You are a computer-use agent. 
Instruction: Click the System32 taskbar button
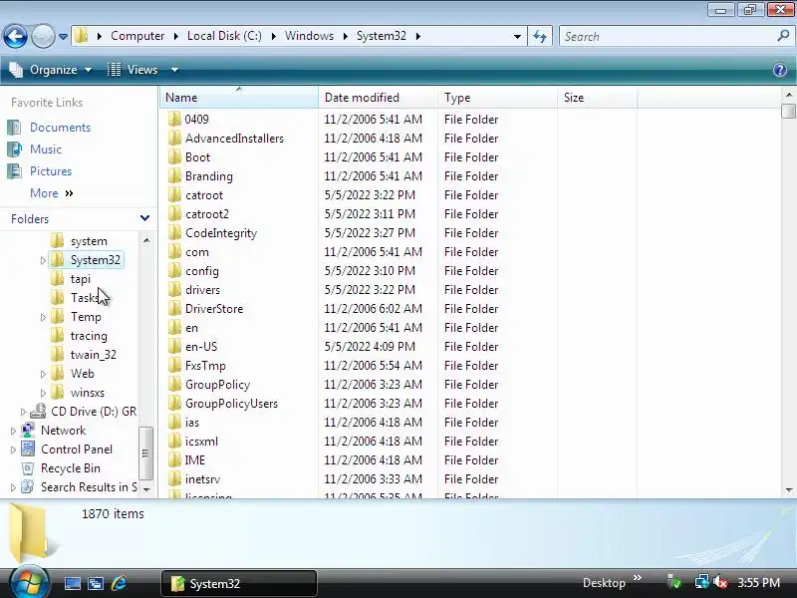[x=239, y=583]
